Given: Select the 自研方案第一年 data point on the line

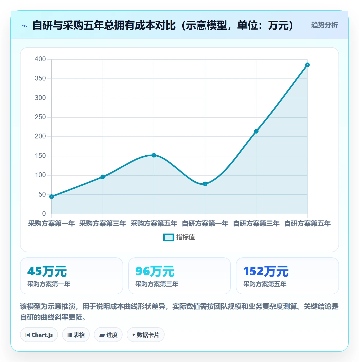Looking at the screenshot, I should click(205, 184).
